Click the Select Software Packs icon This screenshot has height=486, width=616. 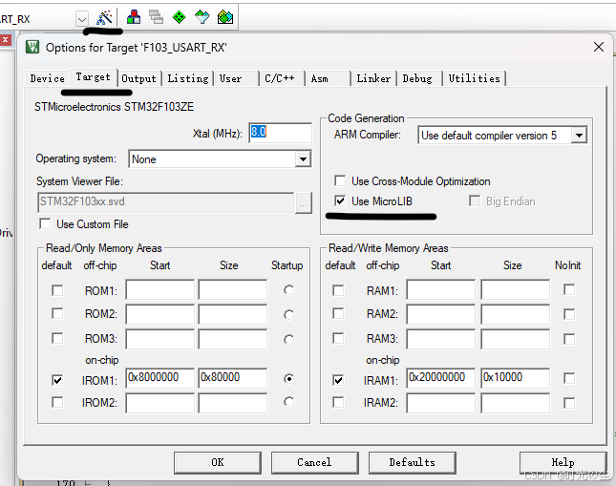202,17
